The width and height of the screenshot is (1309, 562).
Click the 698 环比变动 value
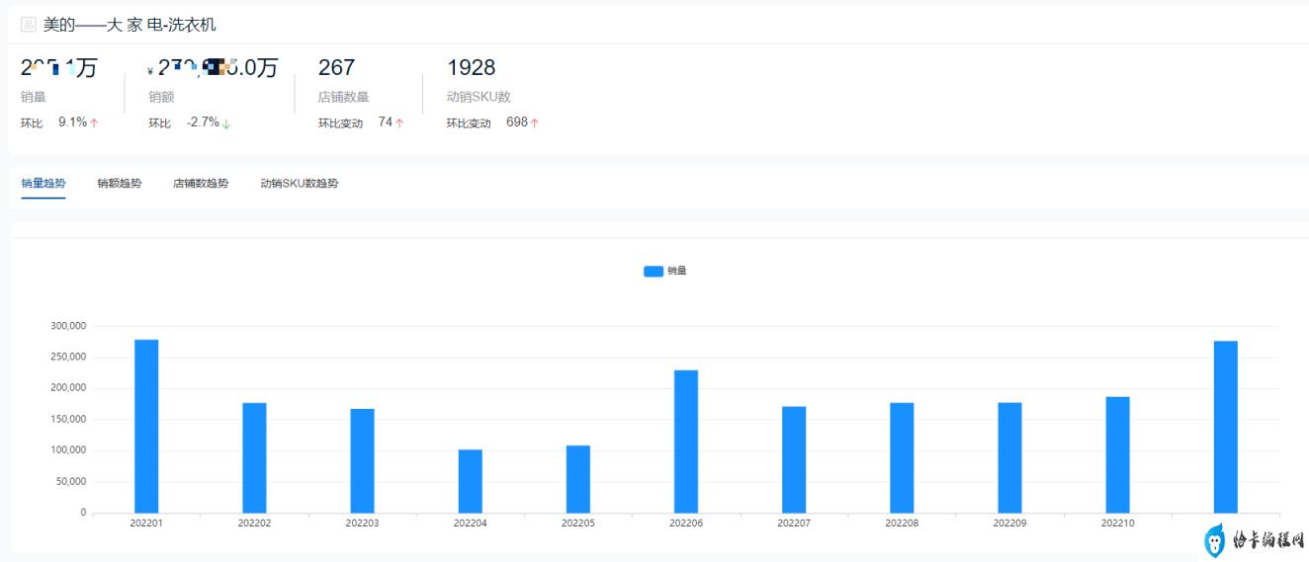pyautogui.click(x=517, y=122)
